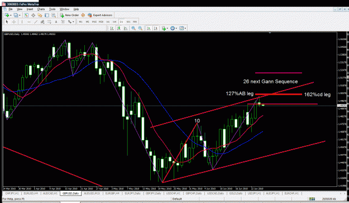
Task: Set chart type to Line Chart
Action: [126, 28]
